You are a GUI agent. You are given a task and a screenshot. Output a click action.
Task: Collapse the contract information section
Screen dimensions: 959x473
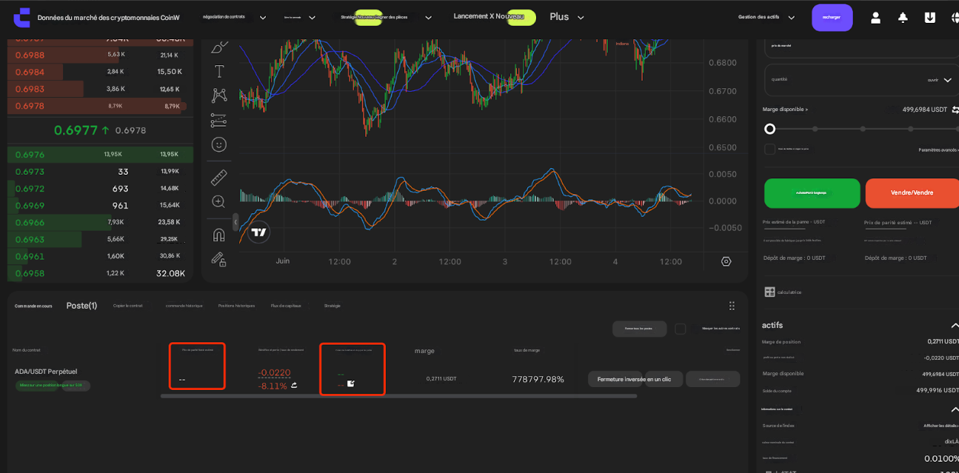[955, 409]
